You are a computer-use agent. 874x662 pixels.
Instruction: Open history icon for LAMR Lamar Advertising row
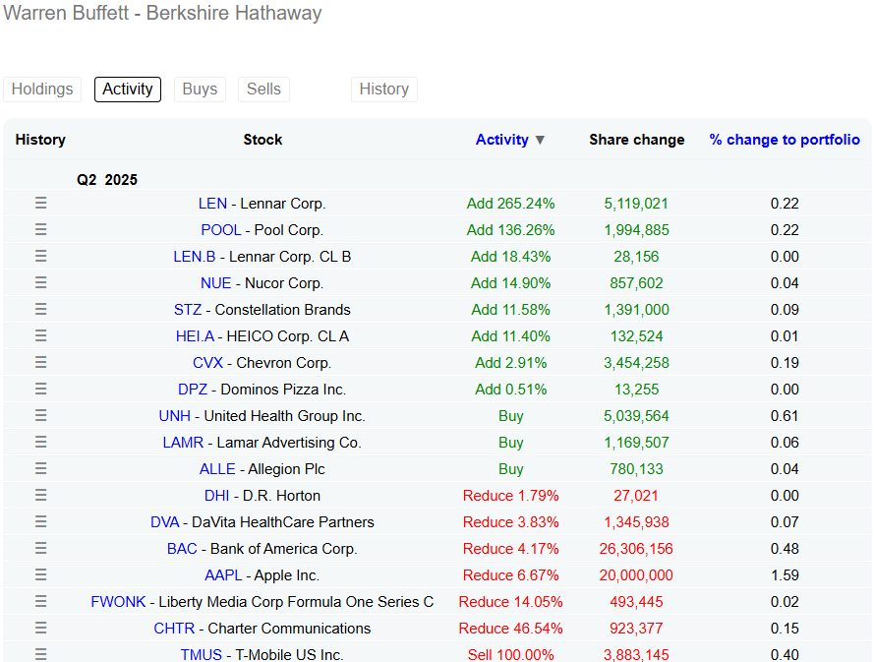point(40,443)
